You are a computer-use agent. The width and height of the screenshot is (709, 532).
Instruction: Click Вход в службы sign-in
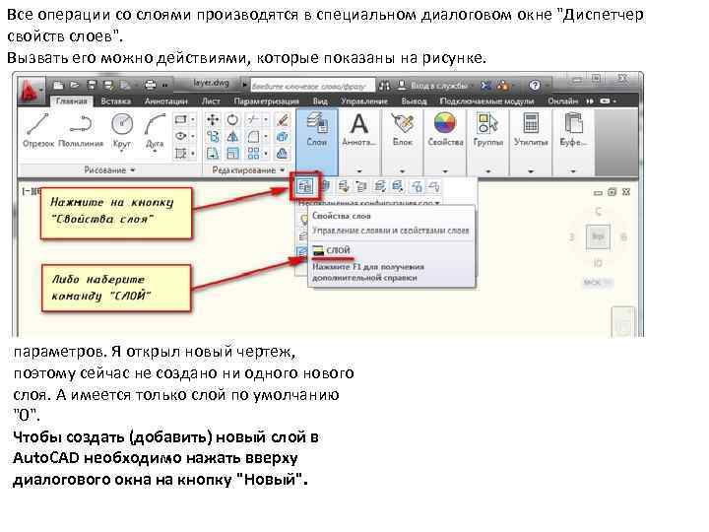point(432,85)
